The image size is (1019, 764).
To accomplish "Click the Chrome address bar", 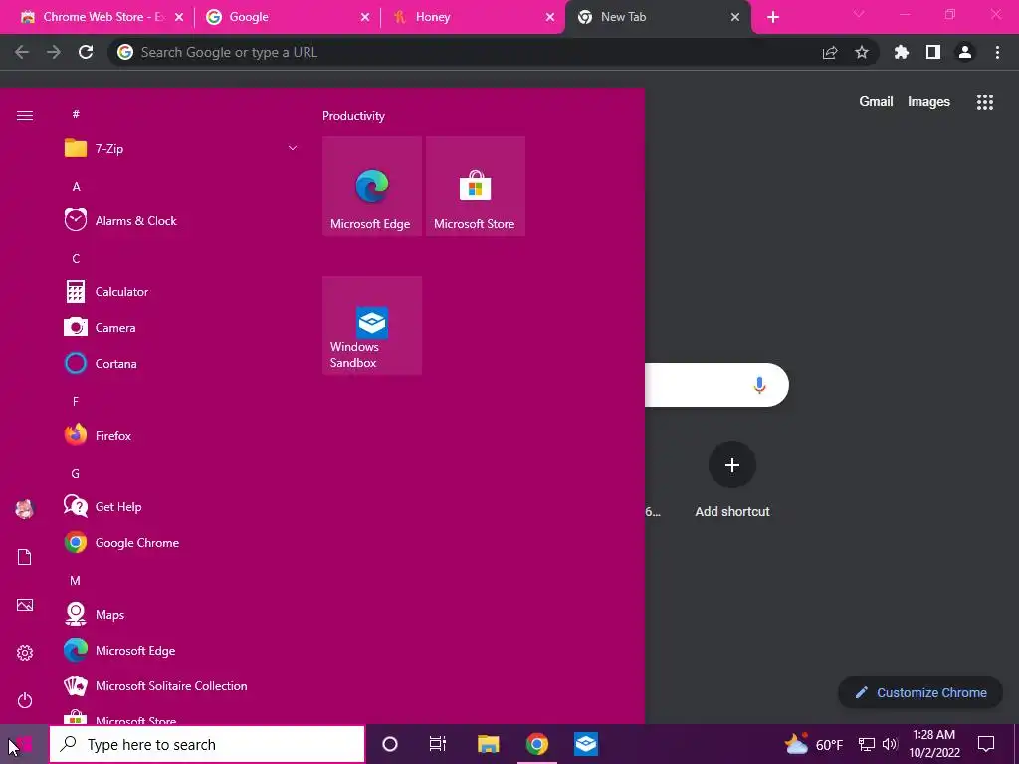I will [468, 52].
